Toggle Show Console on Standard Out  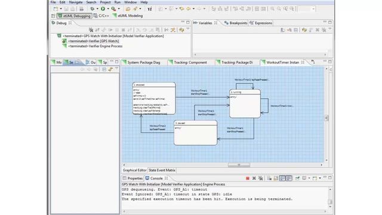click(282, 178)
